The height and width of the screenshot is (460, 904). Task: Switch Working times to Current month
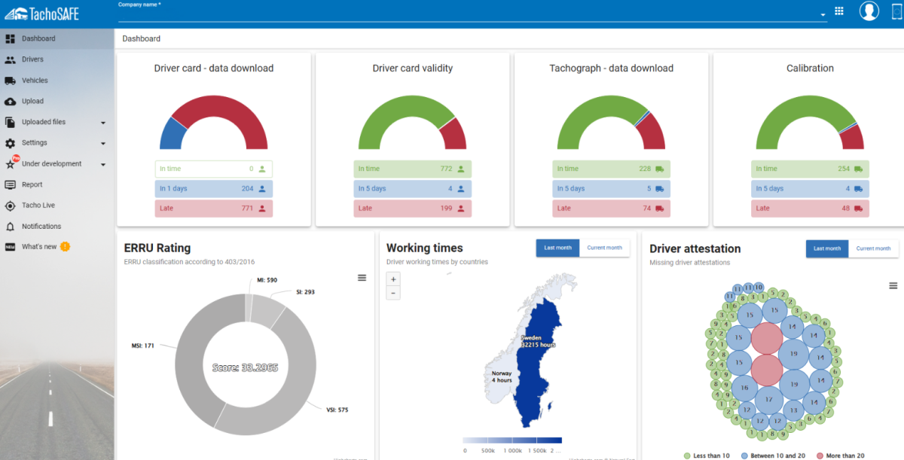(604, 248)
